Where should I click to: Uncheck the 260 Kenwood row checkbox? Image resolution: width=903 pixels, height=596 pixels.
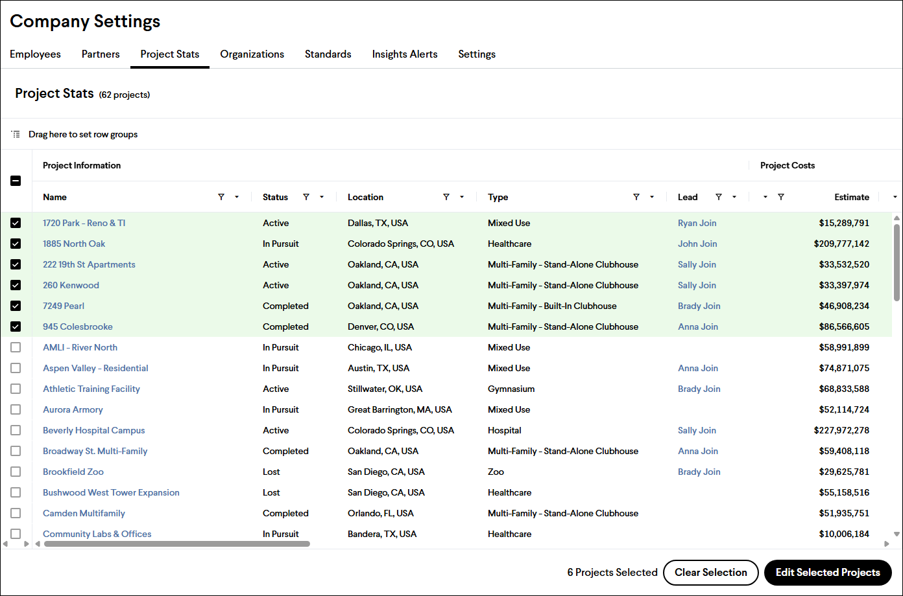click(16, 285)
